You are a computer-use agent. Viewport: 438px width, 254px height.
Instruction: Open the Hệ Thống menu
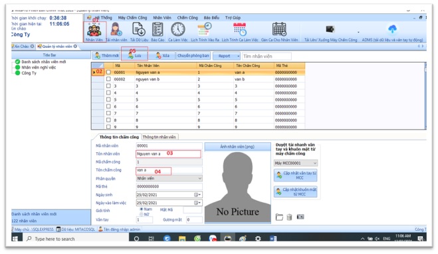coord(103,17)
